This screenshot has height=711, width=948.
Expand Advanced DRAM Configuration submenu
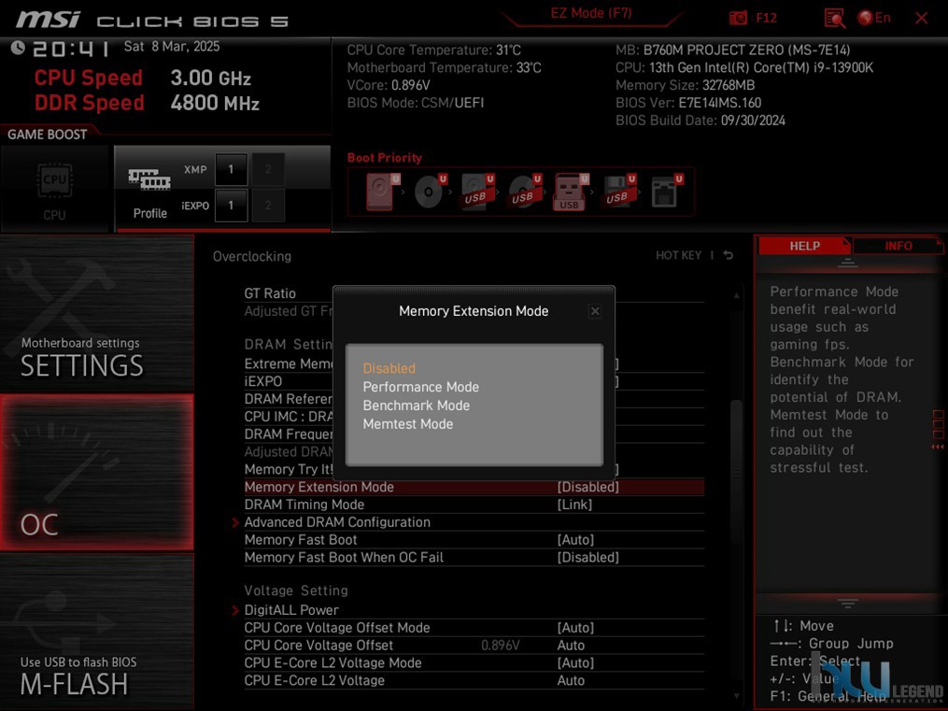point(337,522)
